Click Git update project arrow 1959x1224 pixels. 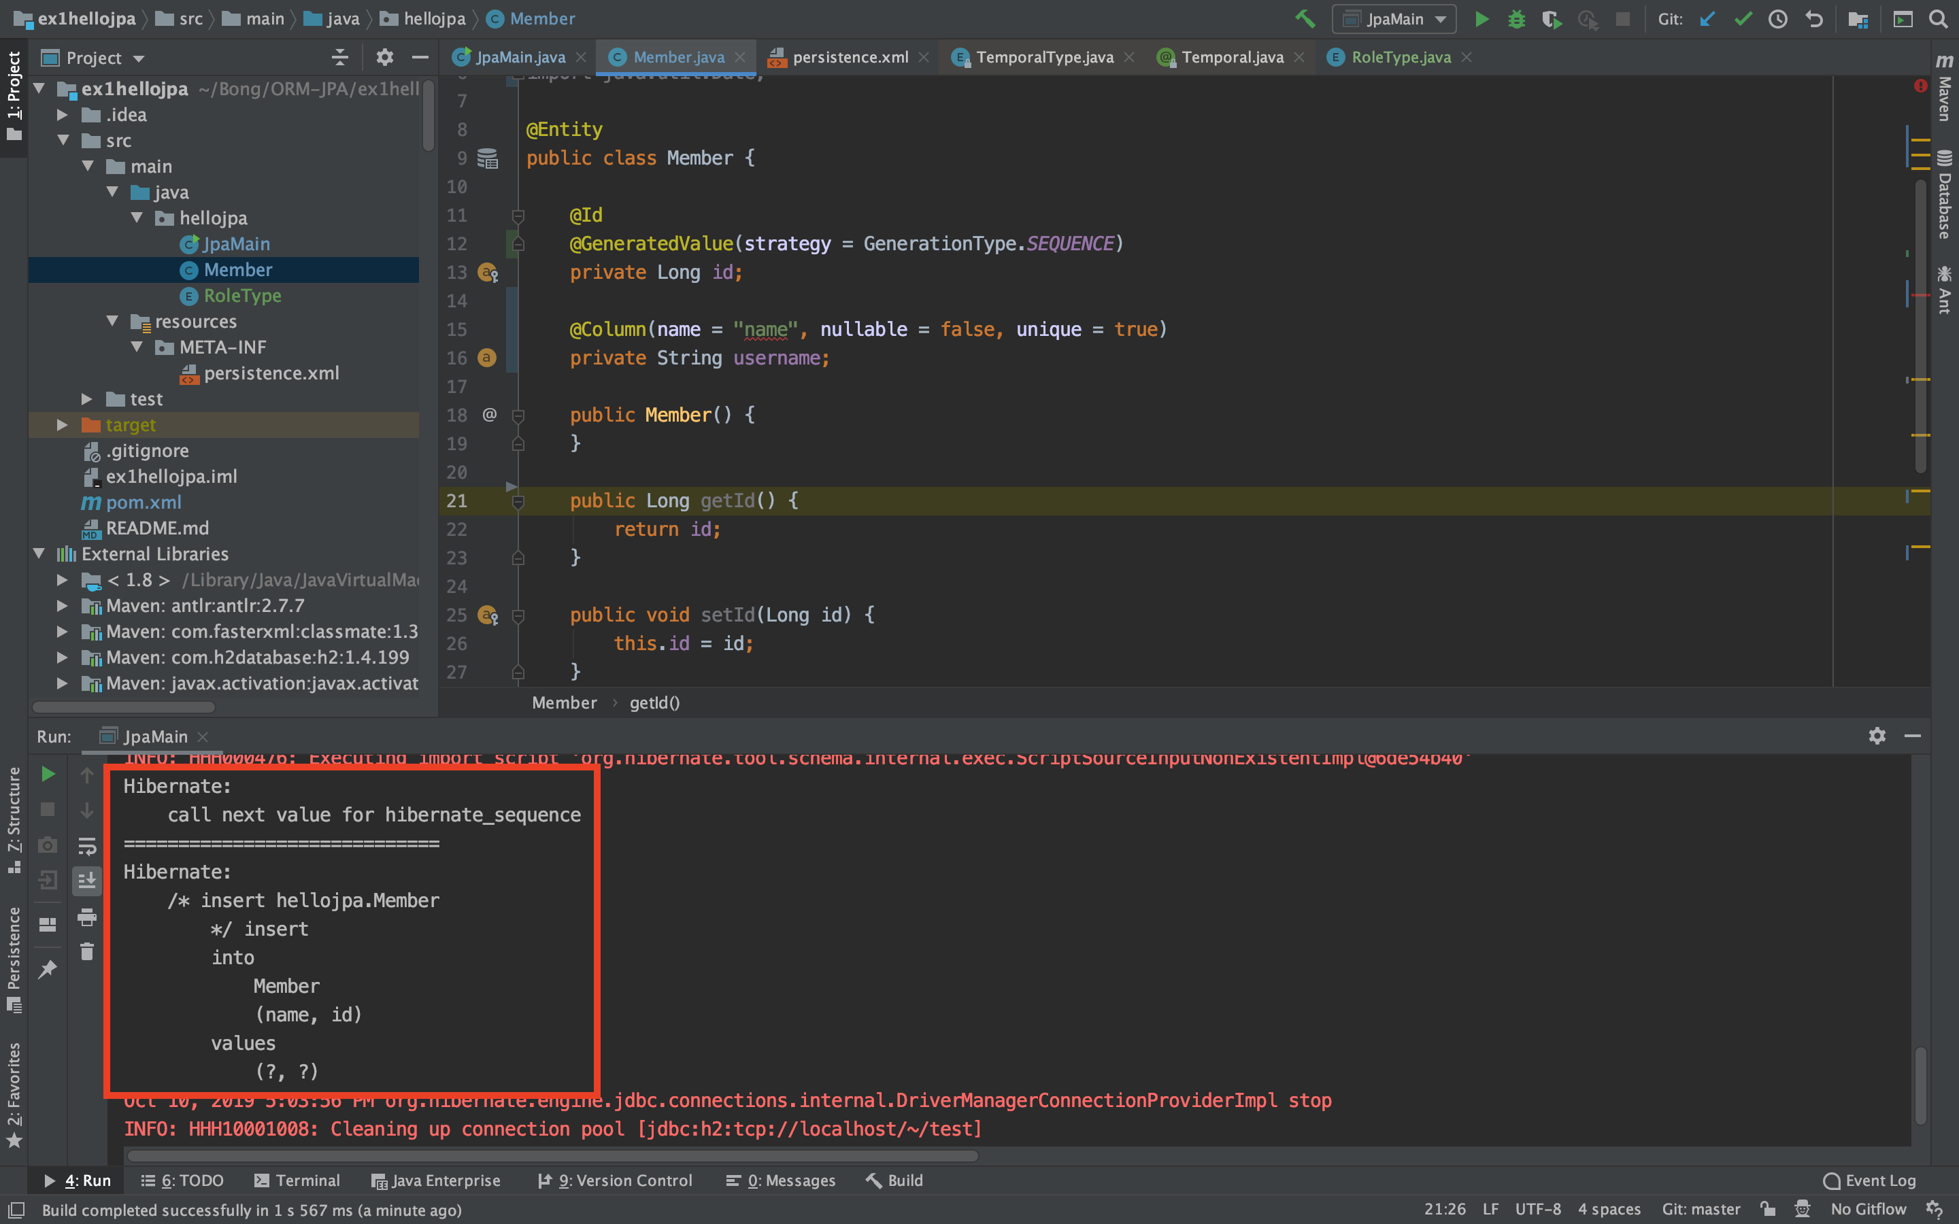coord(1707,18)
